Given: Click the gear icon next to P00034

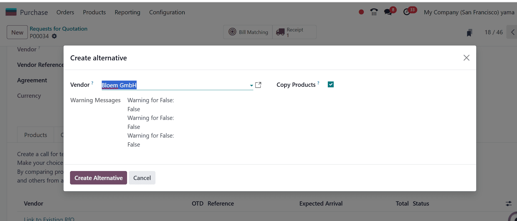Looking at the screenshot, I should coord(54,36).
